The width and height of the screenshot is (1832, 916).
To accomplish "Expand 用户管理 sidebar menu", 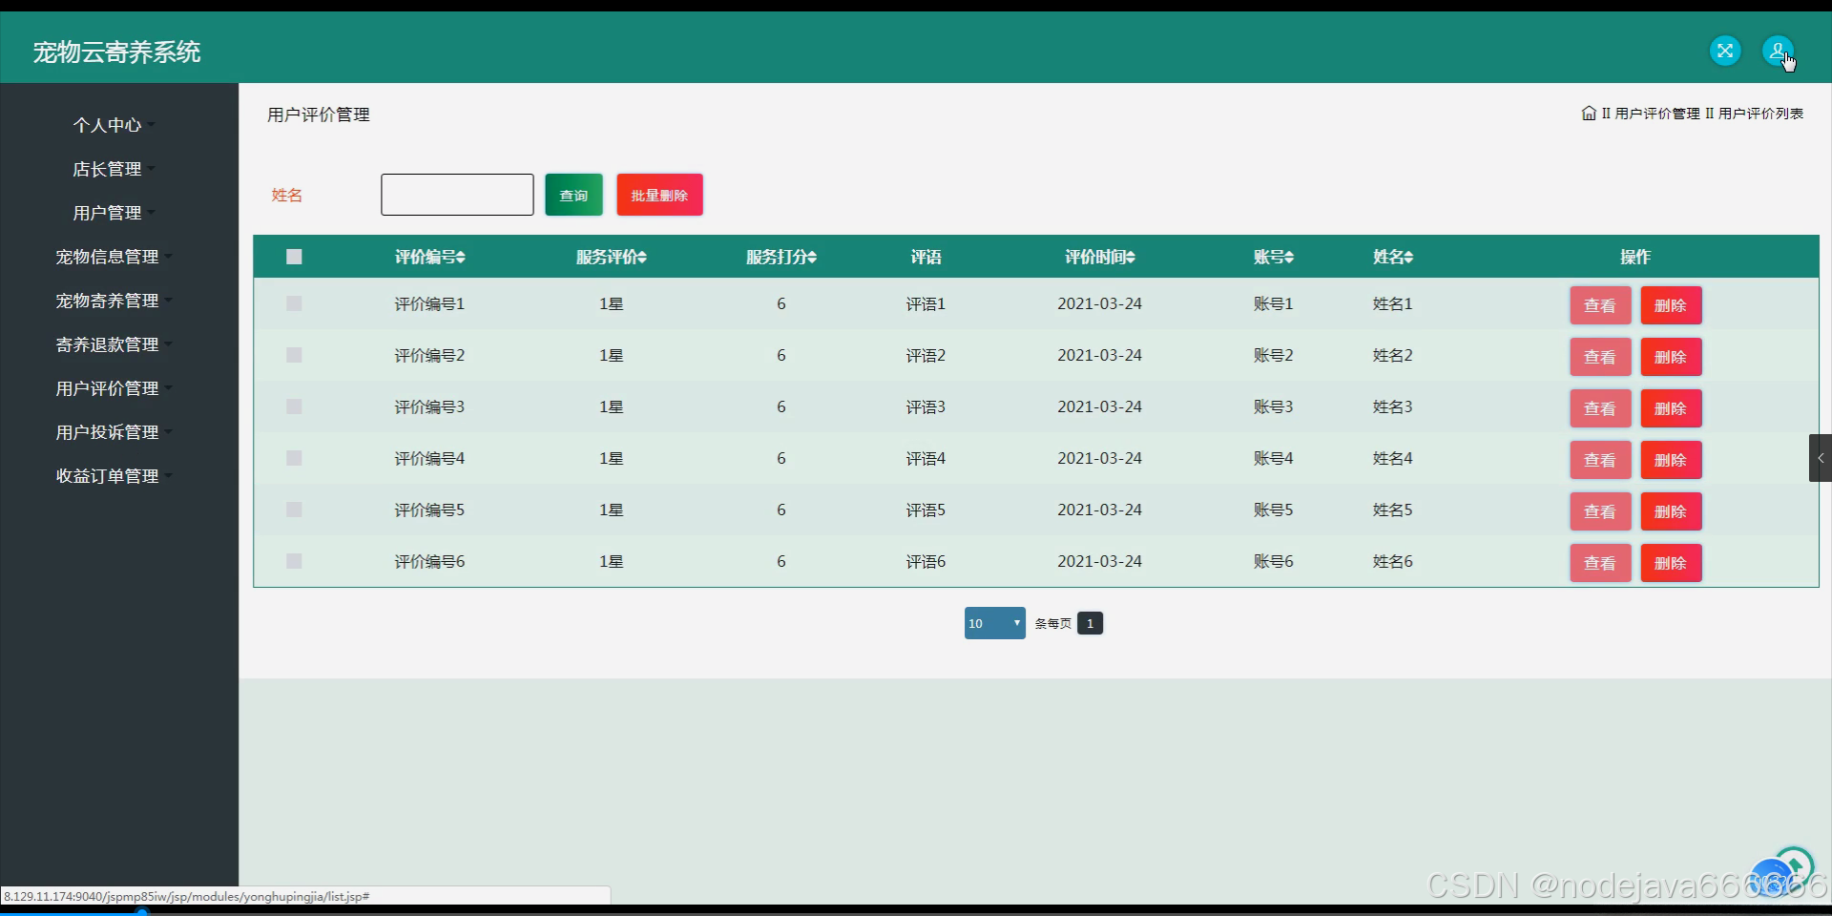I will 114,213.
